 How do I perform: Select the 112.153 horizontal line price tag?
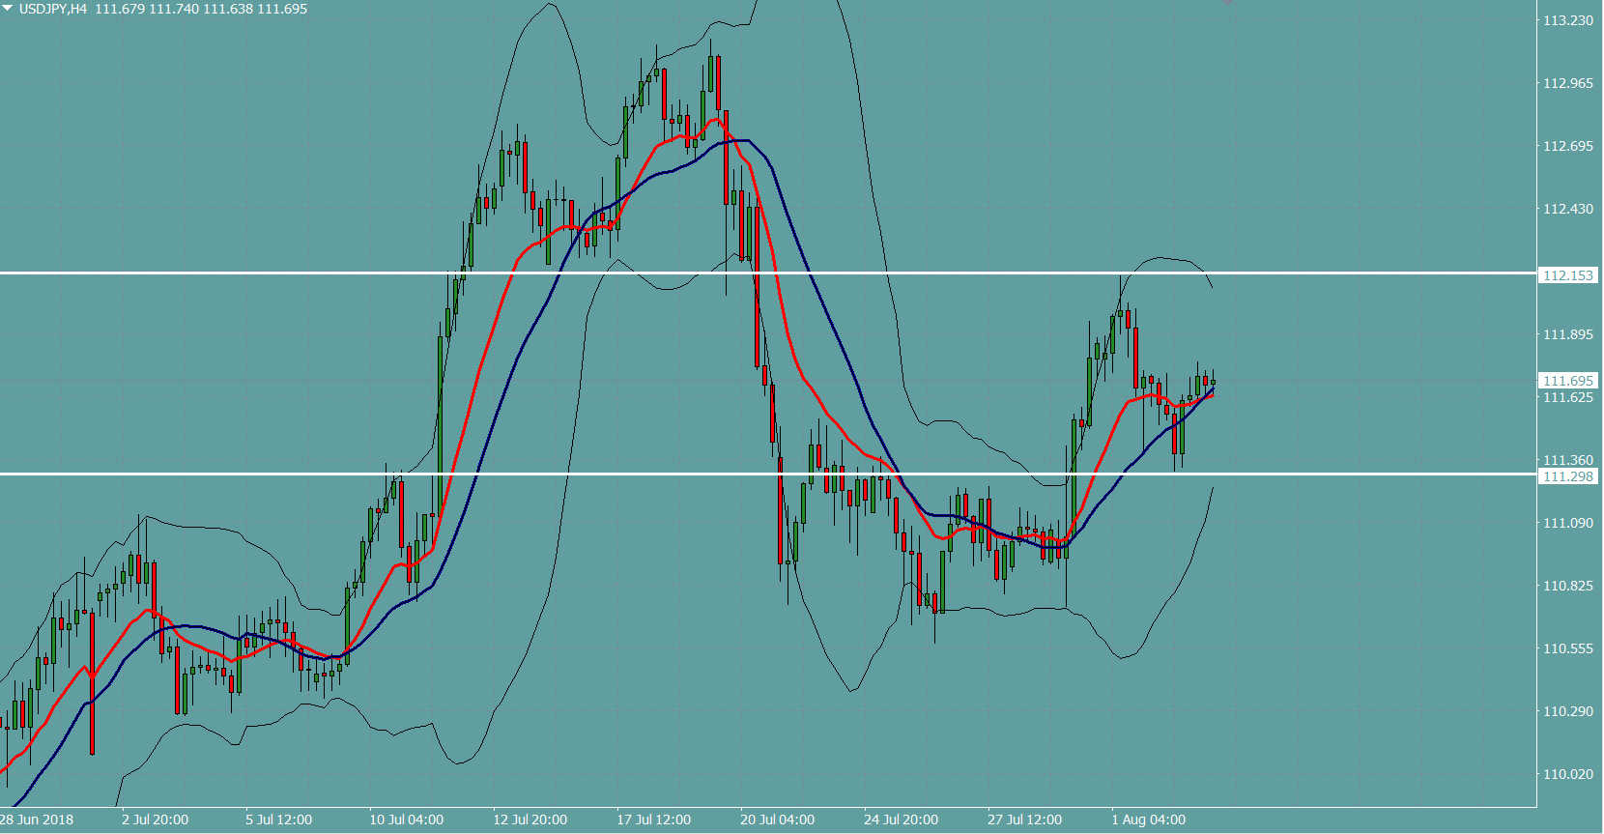(x=1567, y=275)
